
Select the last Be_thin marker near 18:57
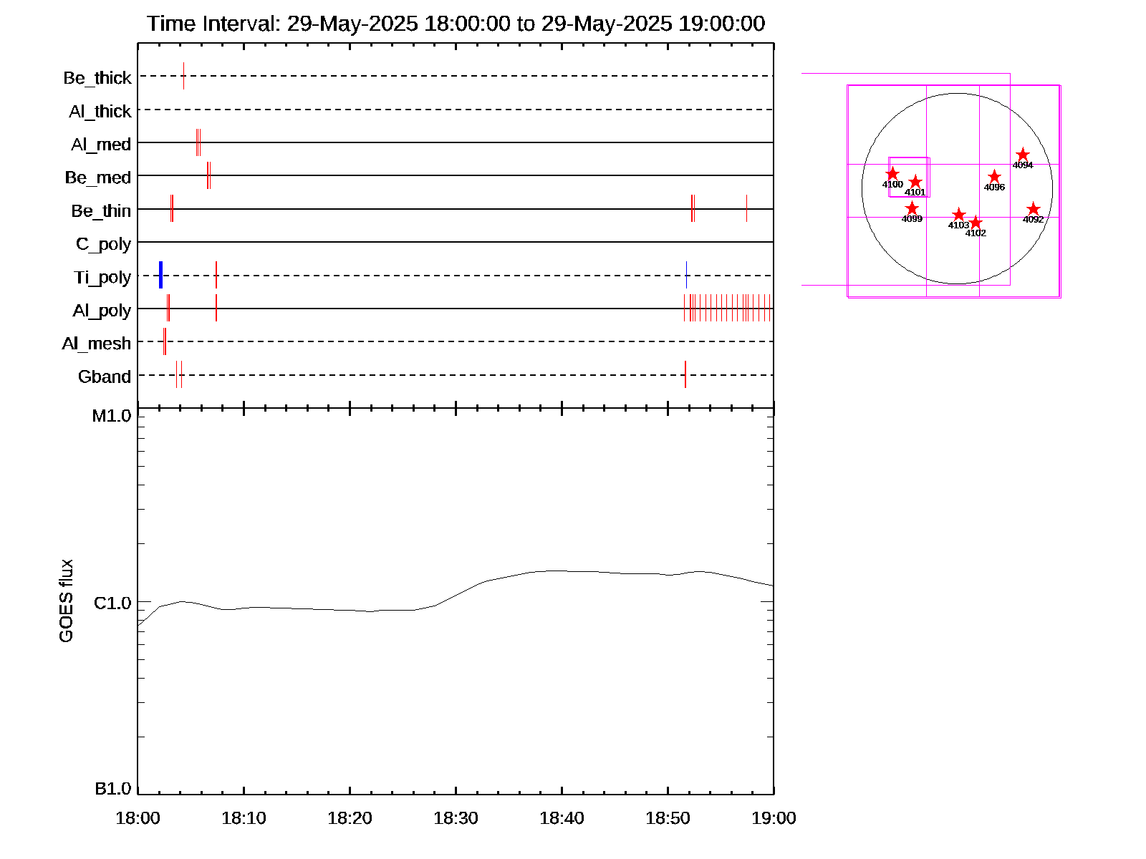(x=746, y=208)
